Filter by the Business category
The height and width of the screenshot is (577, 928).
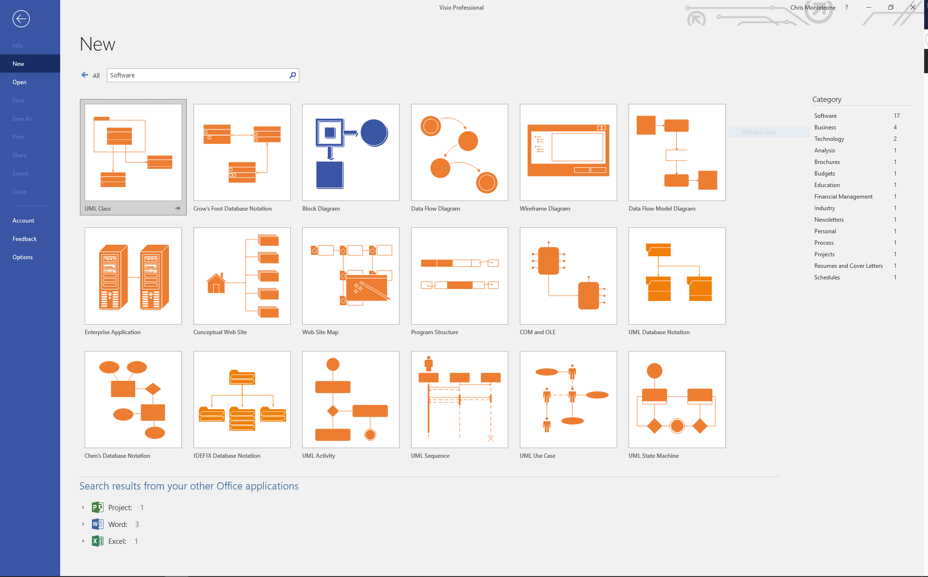tap(825, 127)
